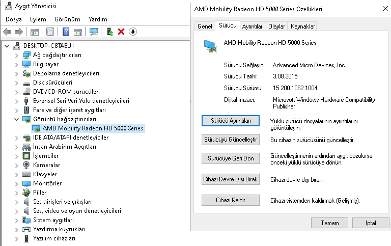Open the Properties sheet toolbar icon
Screen dimensions: 391x246
click(x=50, y=32)
